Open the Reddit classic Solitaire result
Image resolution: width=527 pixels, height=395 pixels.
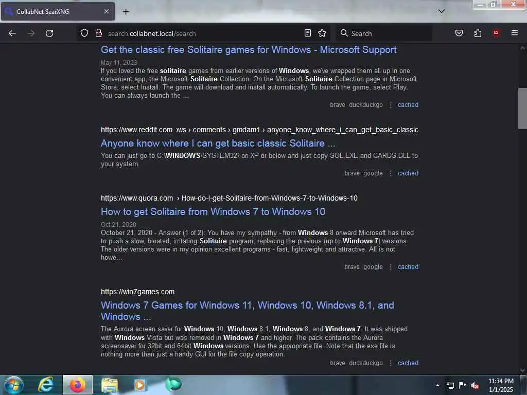pyautogui.click(x=218, y=143)
